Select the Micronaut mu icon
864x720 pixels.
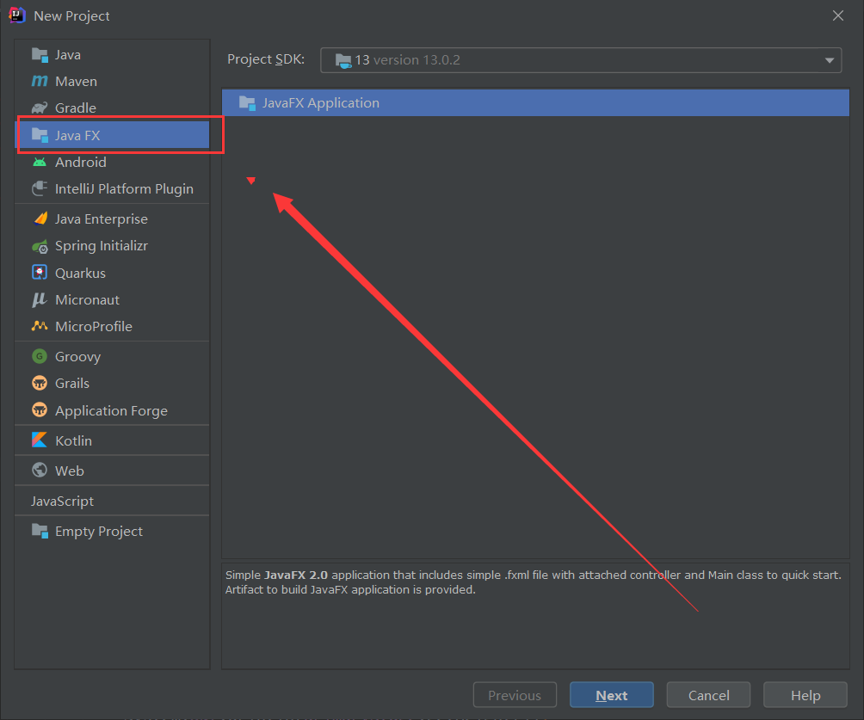click(x=39, y=299)
